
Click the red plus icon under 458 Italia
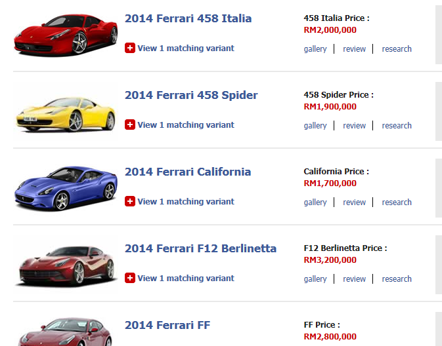pos(130,48)
